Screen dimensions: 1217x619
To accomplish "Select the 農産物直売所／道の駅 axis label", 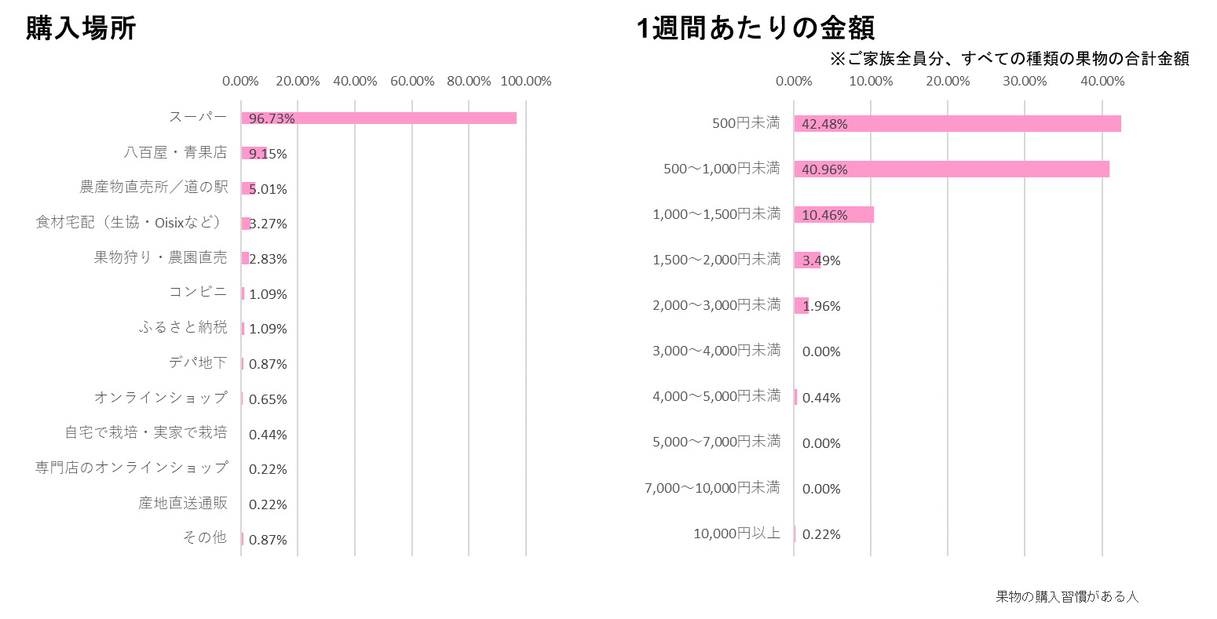I will pyautogui.click(x=154, y=188).
